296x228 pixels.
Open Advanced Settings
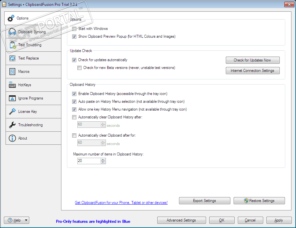point(181,220)
